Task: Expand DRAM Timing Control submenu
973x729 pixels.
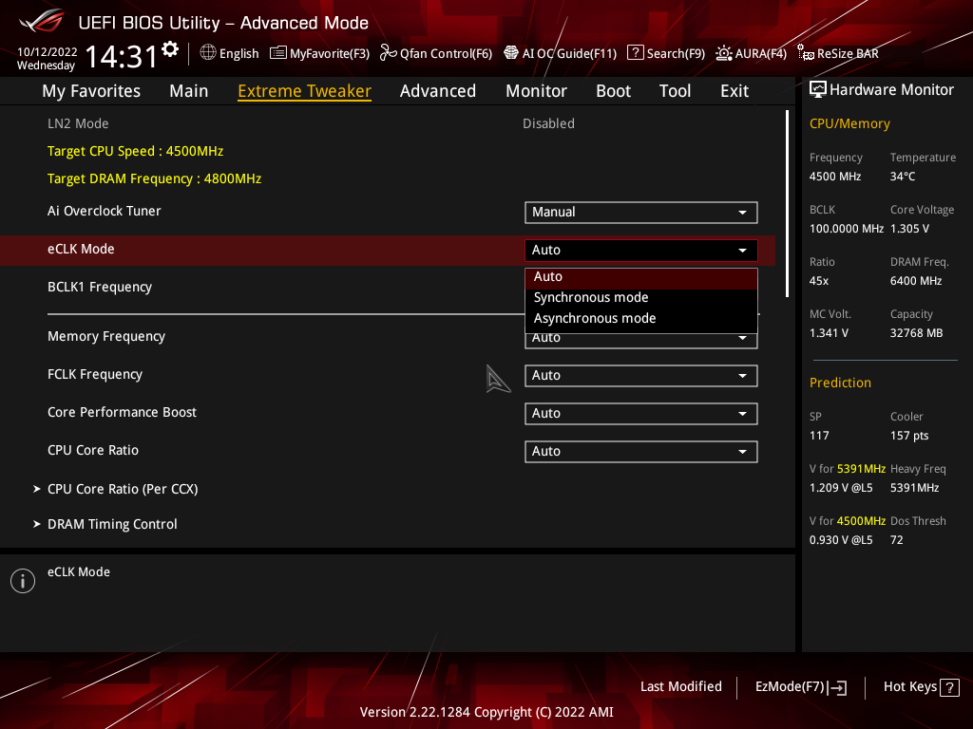Action: (x=112, y=524)
